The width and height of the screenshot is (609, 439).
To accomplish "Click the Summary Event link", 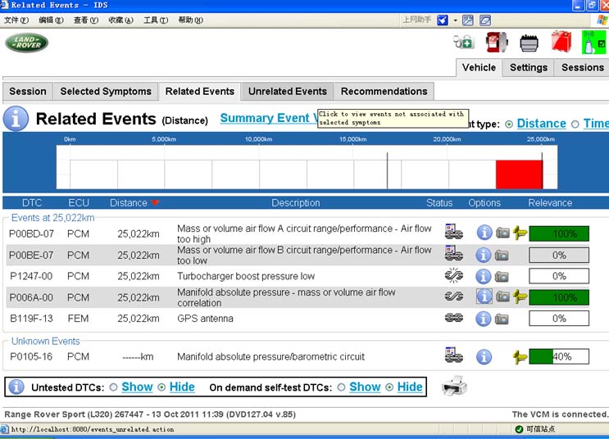I will point(269,118).
